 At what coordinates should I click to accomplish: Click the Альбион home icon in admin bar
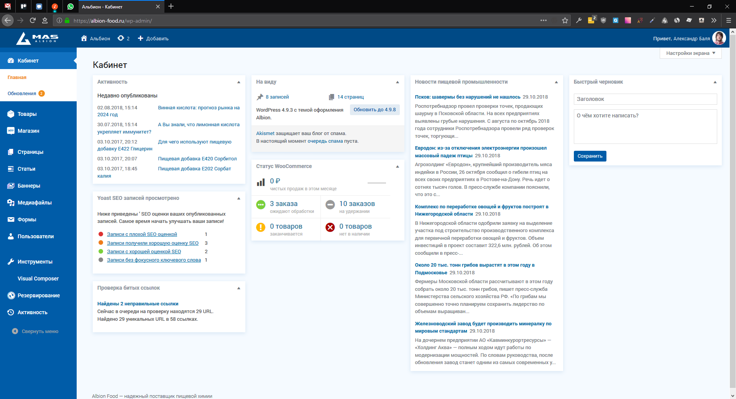[x=84, y=38]
